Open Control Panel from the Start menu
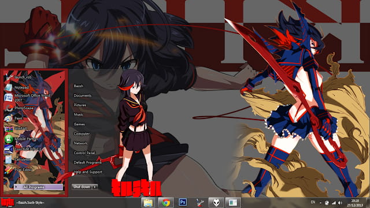 point(84,153)
